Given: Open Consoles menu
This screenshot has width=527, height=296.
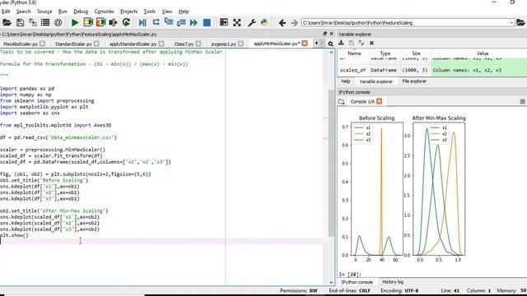Looking at the screenshot, I should [x=105, y=12].
